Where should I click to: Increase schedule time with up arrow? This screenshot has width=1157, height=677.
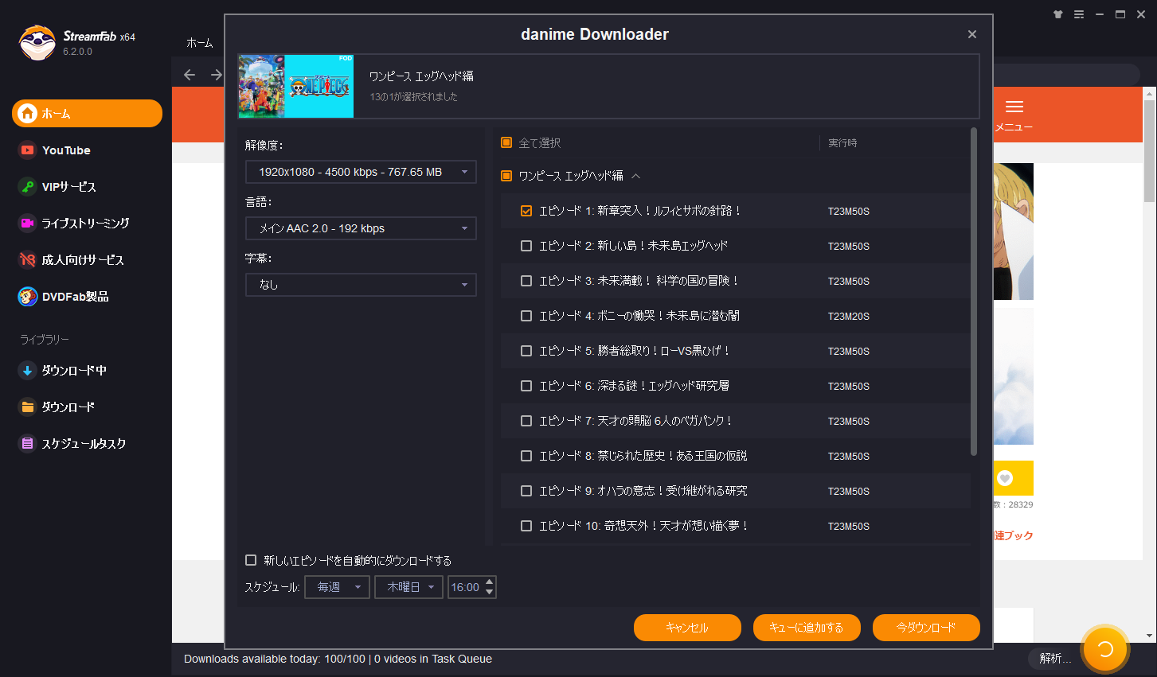point(490,582)
